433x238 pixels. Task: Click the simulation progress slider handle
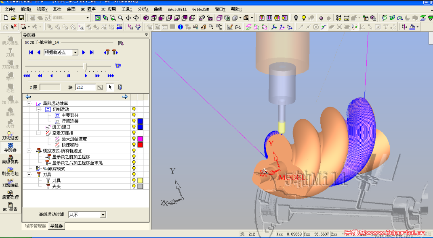click(86, 66)
